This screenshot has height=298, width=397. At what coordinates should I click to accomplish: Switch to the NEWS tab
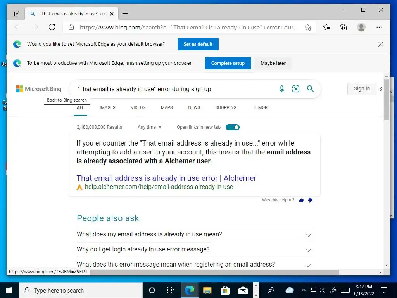[x=194, y=107]
